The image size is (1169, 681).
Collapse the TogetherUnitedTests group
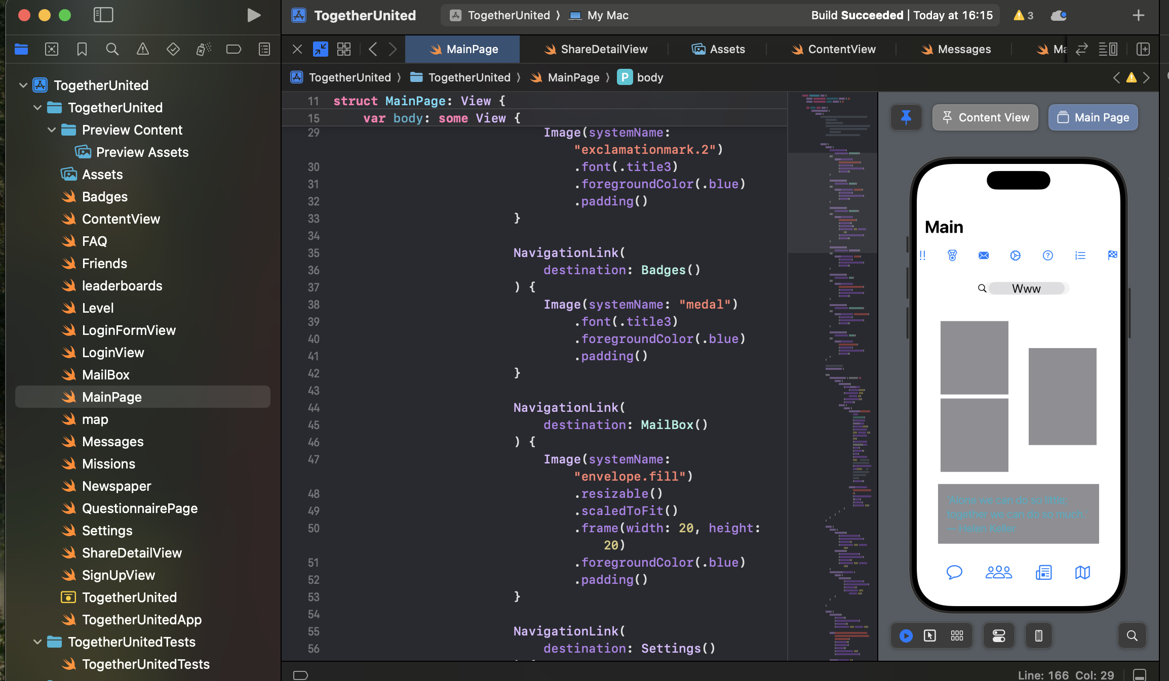click(37, 642)
